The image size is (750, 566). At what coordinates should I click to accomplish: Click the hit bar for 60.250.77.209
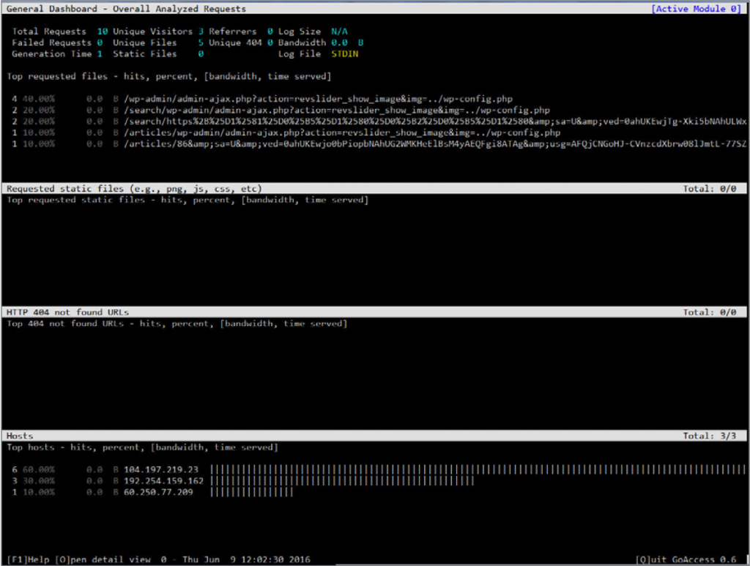(x=252, y=492)
